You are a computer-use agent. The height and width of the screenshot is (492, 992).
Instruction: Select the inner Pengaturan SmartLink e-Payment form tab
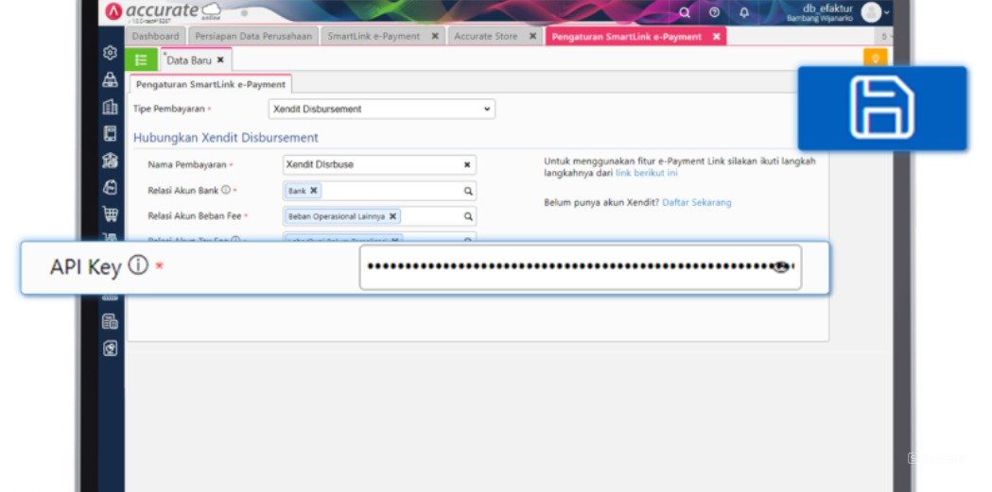tap(211, 84)
